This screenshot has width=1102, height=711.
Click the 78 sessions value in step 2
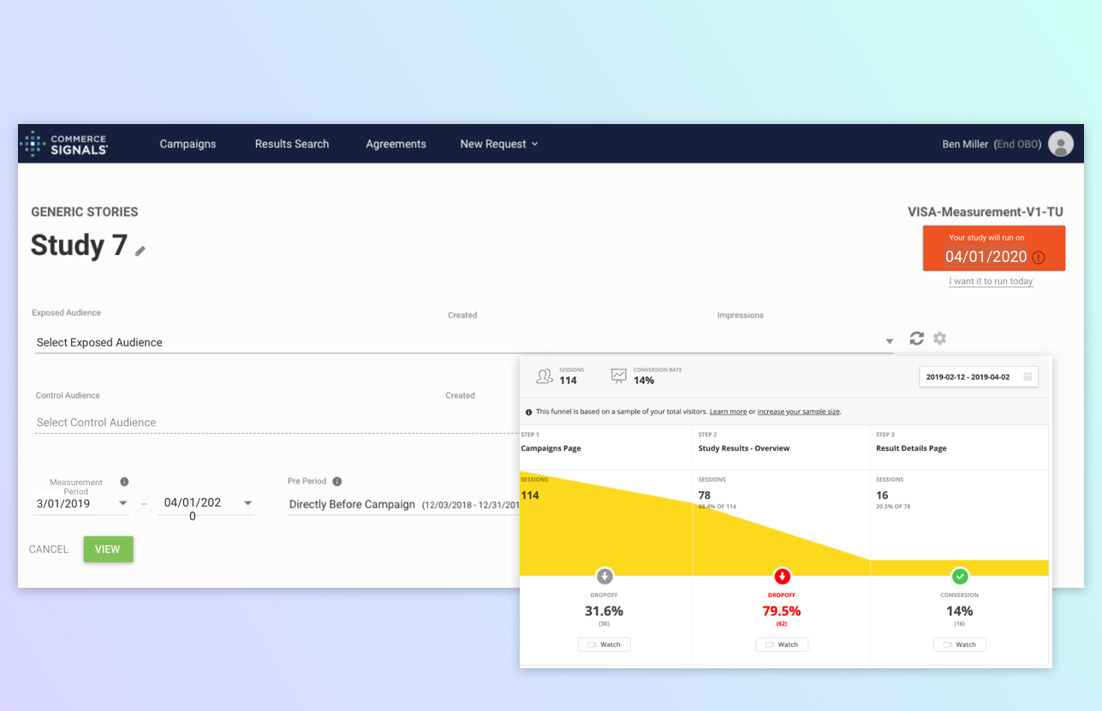pos(705,495)
